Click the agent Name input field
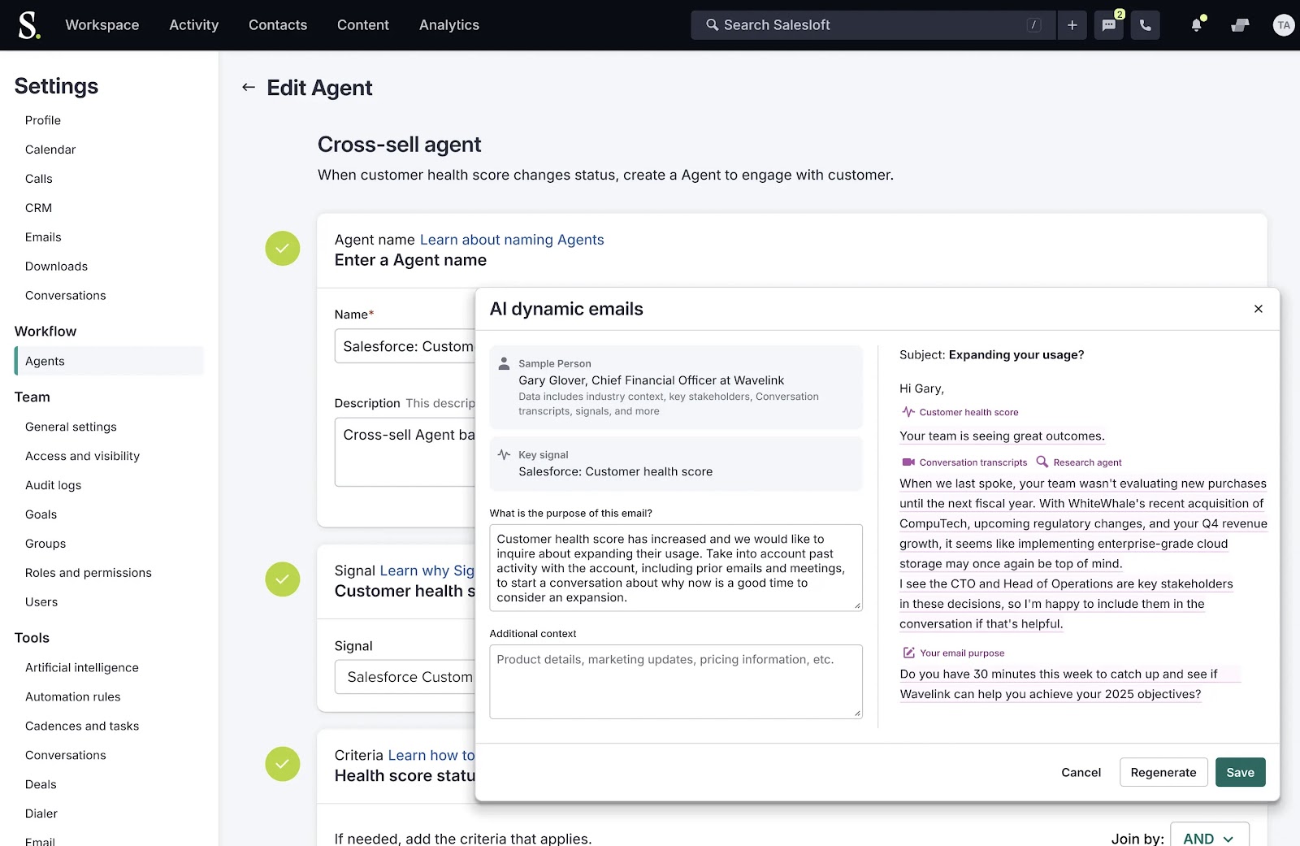Viewport: 1300px width, 846px height. click(405, 346)
